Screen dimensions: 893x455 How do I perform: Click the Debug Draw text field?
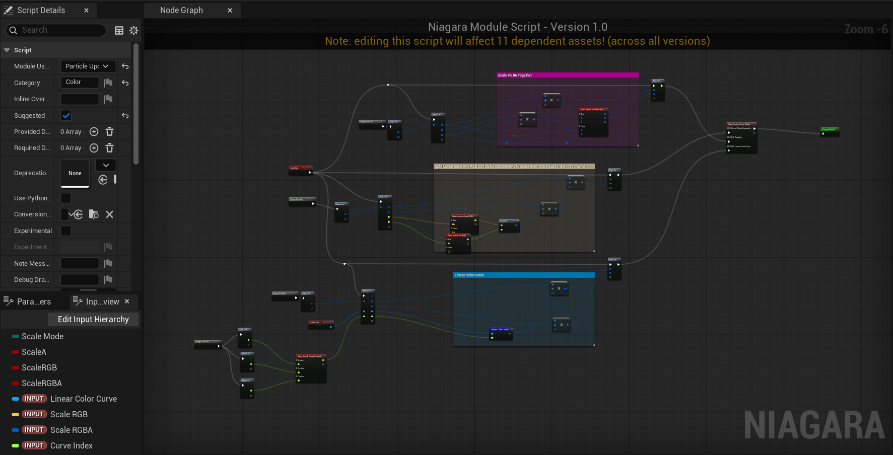(x=80, y=280)
